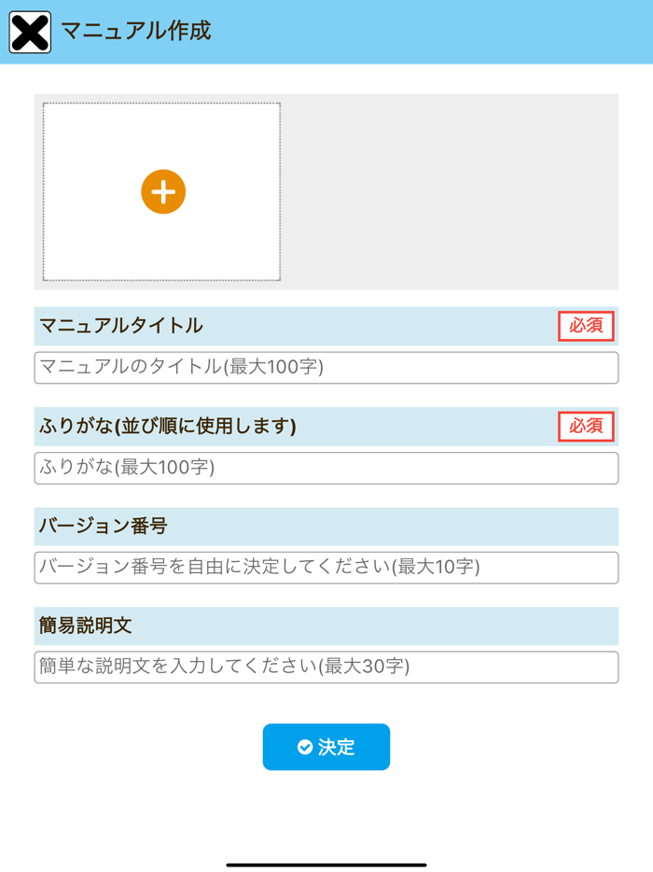The width and height of the screenshot is (653, 872).
Task: Tap the blue 決定 button to submit
Action: click(x=326, y=747)
